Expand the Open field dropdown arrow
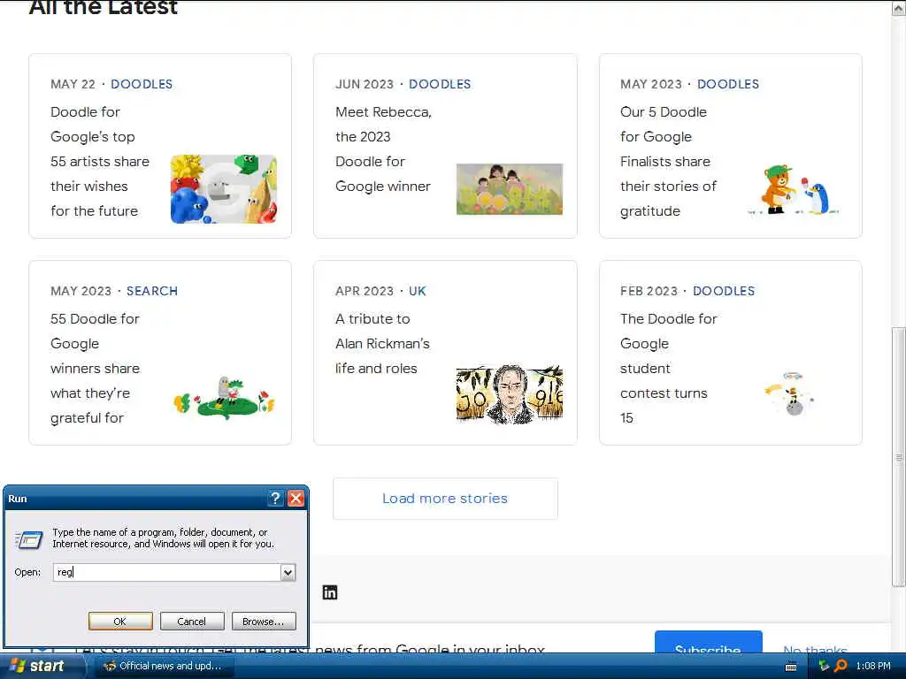906x679 pixels. (x=288, y=572)
